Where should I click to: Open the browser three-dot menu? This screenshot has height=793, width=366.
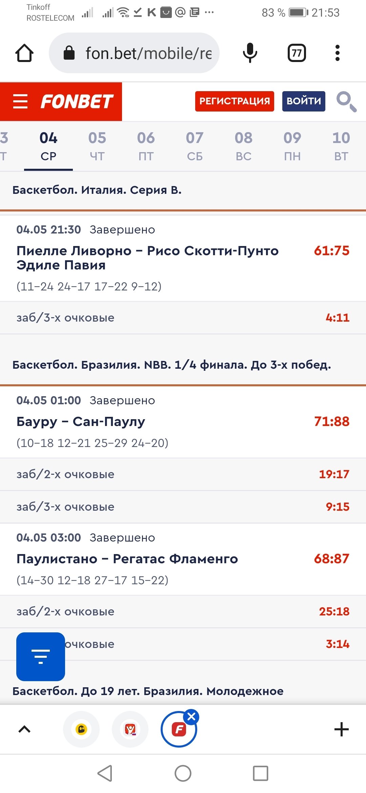tap(337, 53)
